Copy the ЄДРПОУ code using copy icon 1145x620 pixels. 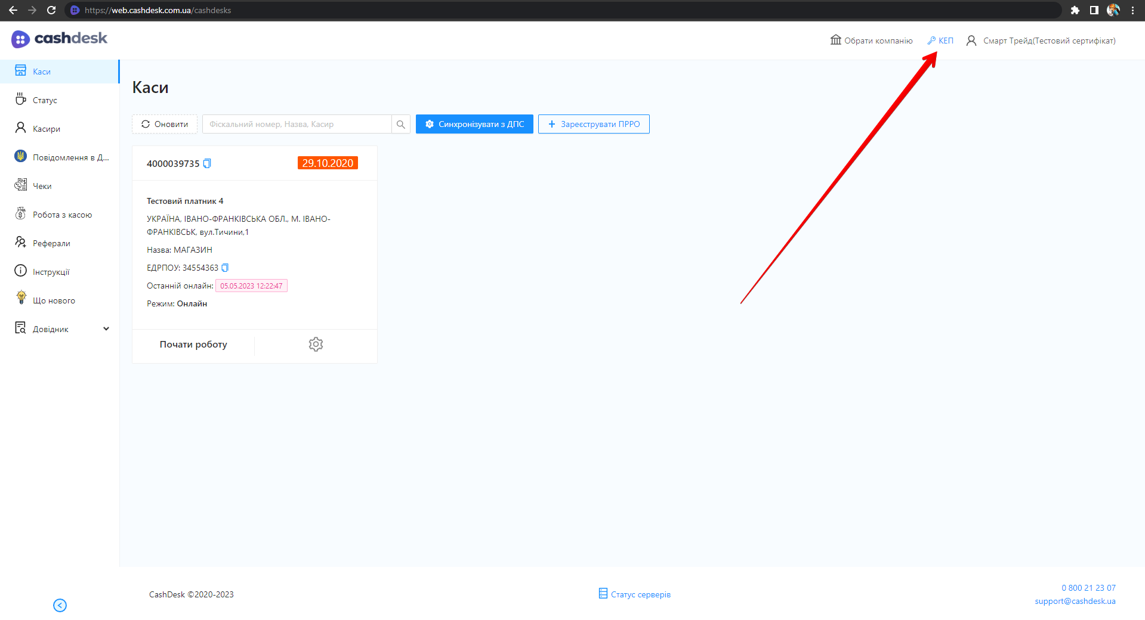click(x=225, y=268)
